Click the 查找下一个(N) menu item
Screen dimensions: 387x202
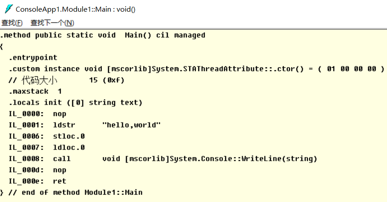click(52, 23)
